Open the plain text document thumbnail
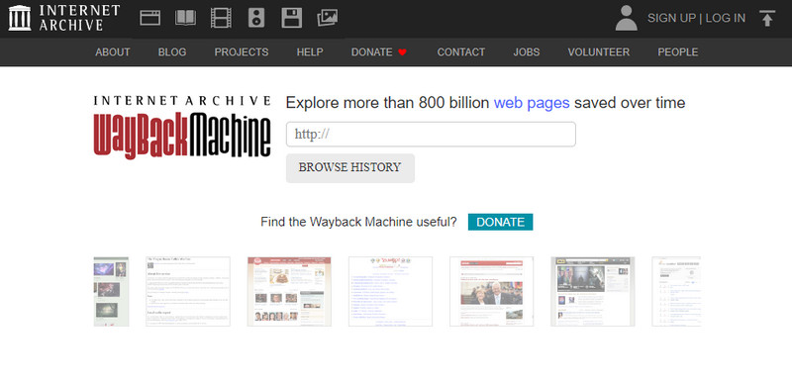 pos(188,291)
